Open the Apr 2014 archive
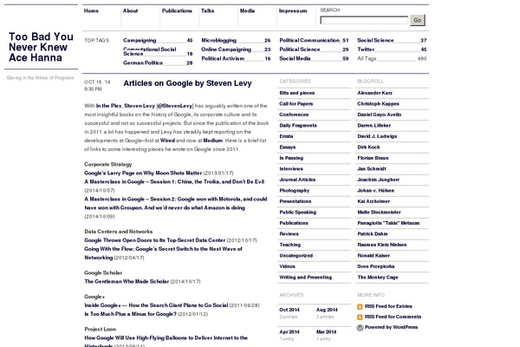 click(289, 332)
